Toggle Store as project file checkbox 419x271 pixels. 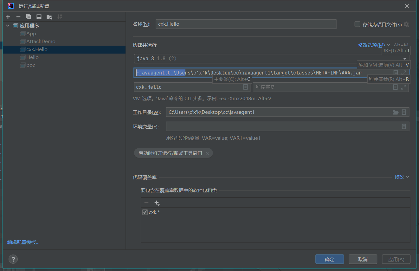coord(357,24)
